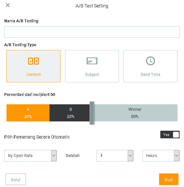Expand the By Open Rate dropdown arrow

click(54, 156)
